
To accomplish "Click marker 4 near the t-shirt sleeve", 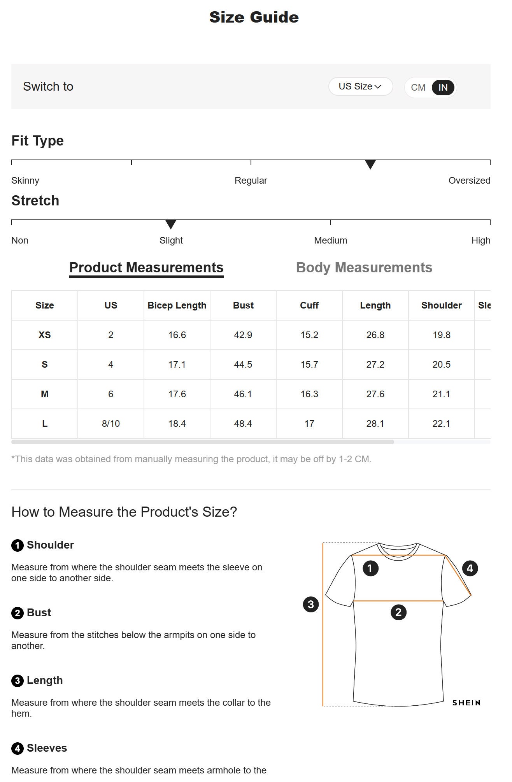I will pyautogui.click(x=470, y=568).
